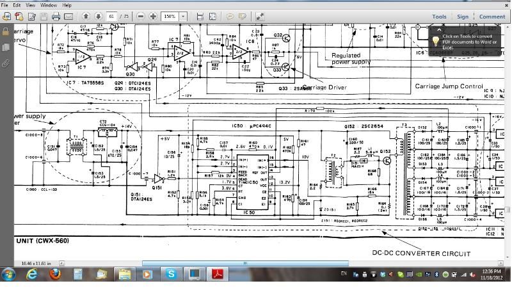Go to previous page arrow
Screen dimensions: 512x288
[x=86, y=16]
